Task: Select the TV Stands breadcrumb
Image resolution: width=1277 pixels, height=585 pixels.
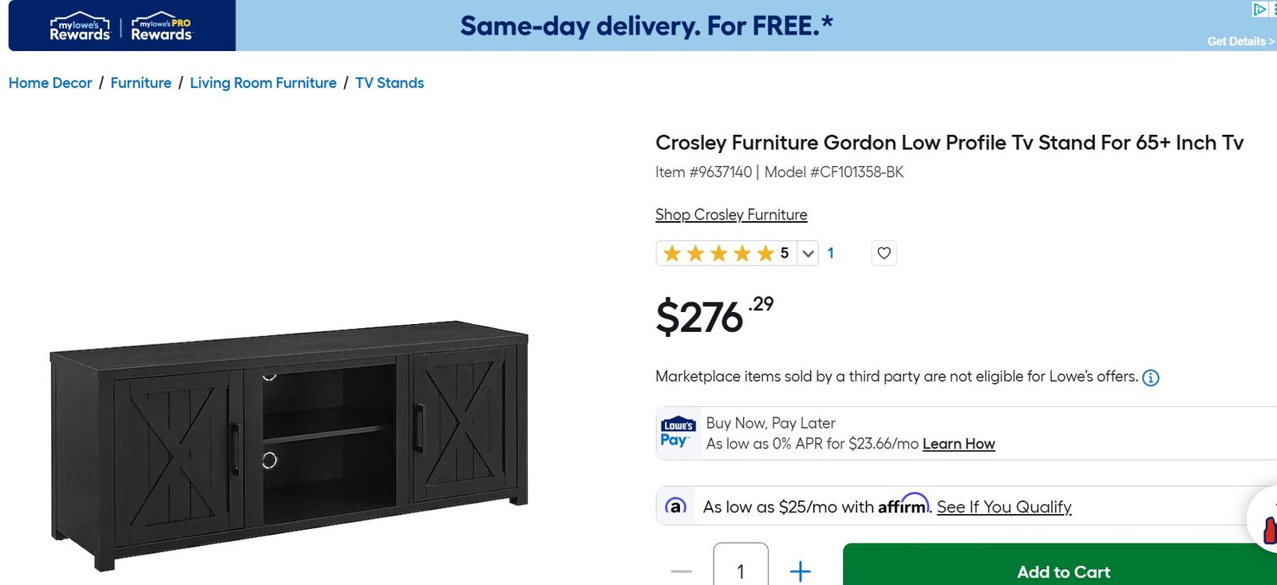Action: [x=389, y=83]
